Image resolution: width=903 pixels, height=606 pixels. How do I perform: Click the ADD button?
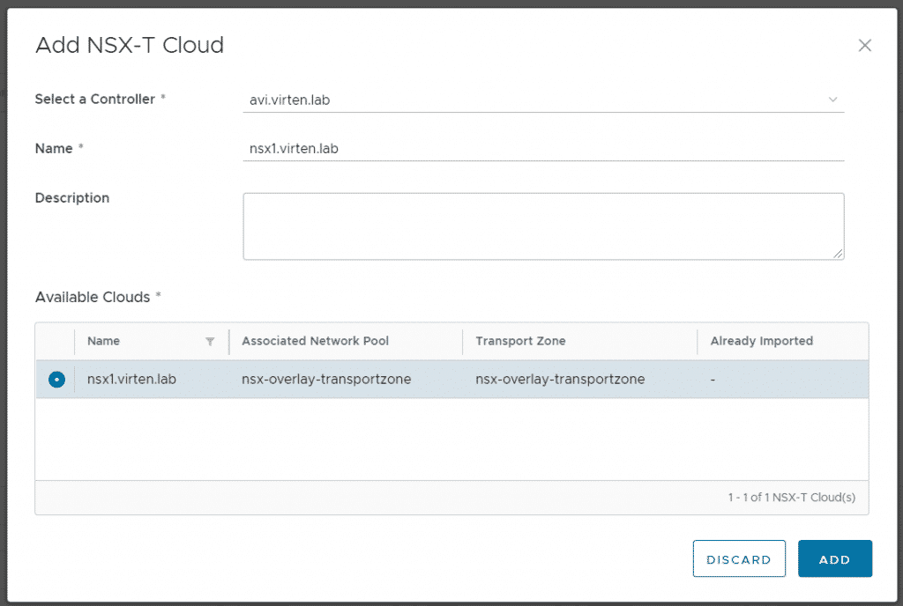pyautogui.click(x=834, y=558)
